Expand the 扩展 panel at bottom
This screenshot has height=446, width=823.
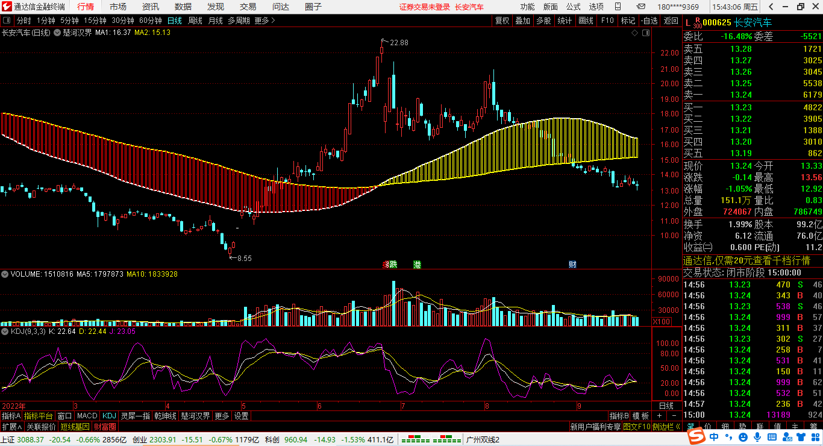[x=12, y=427]
